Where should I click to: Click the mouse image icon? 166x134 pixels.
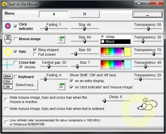point(8,39)
